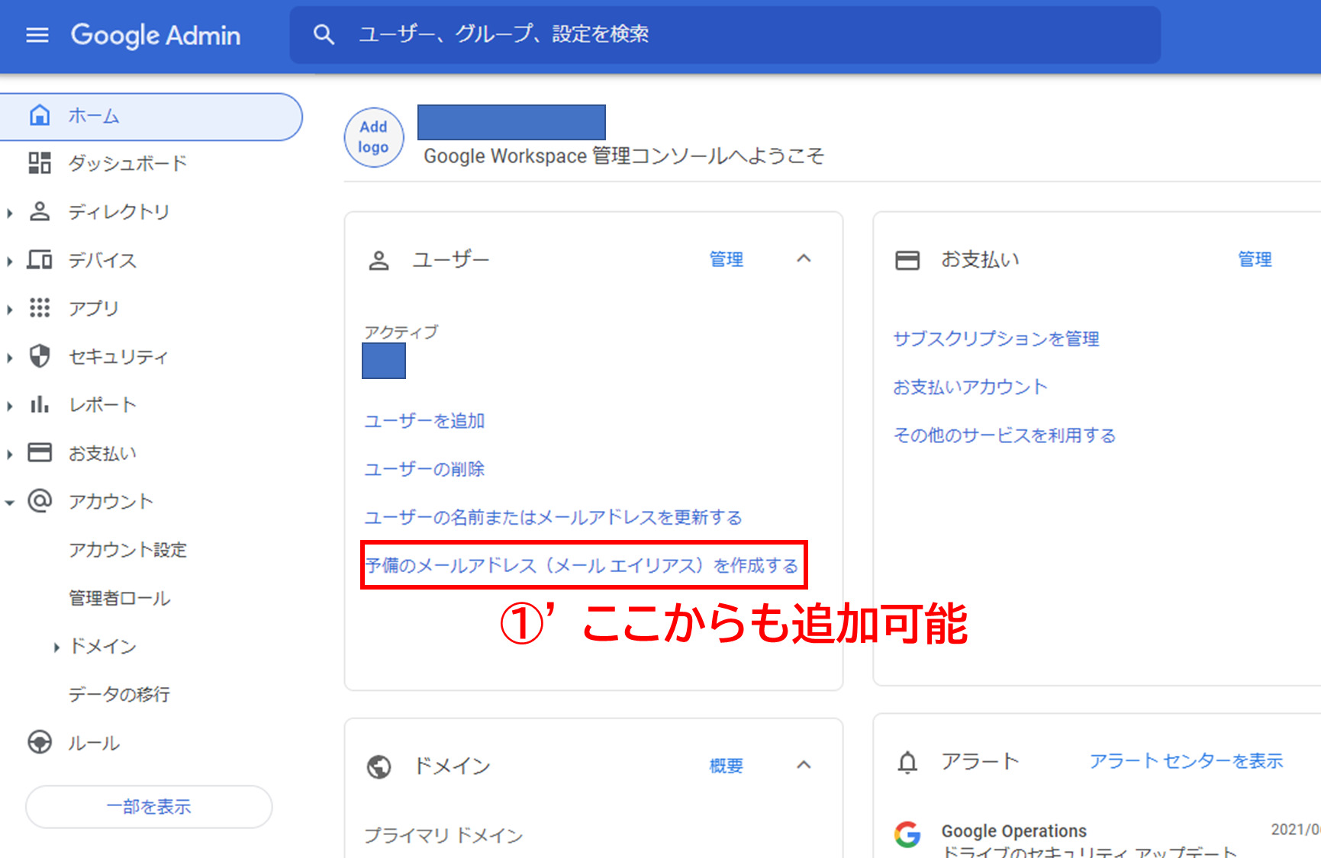The width and height of the screenshot is (1321, 858).
Task: Click the 一部を表示 button
Action: (149, 807)
